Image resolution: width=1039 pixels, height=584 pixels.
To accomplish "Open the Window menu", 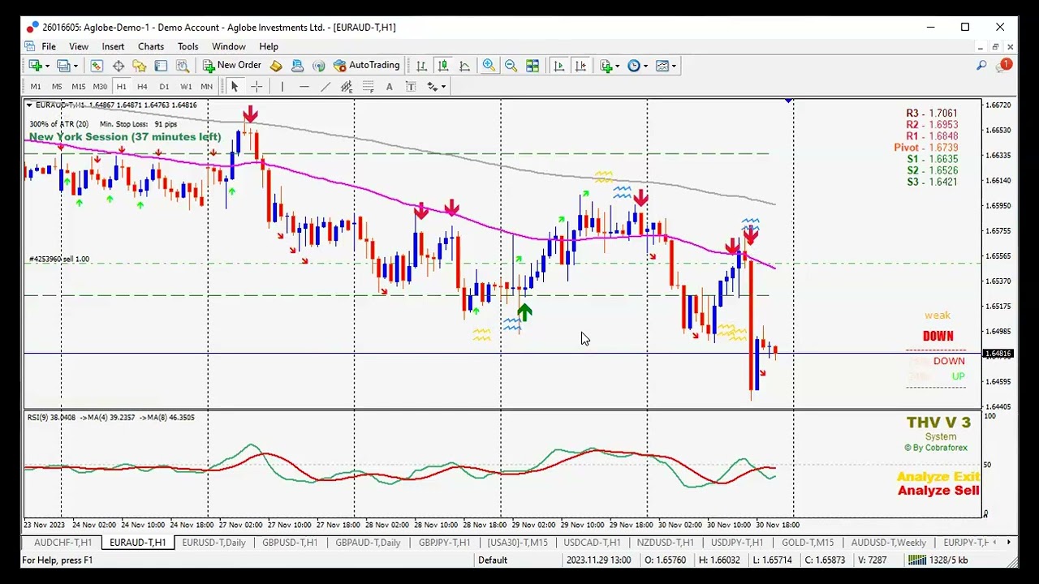I will [229, 47].
